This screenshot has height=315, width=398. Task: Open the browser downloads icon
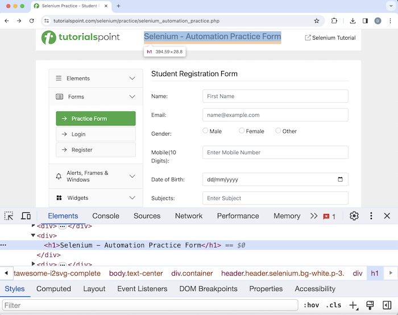tap(353, 21)
